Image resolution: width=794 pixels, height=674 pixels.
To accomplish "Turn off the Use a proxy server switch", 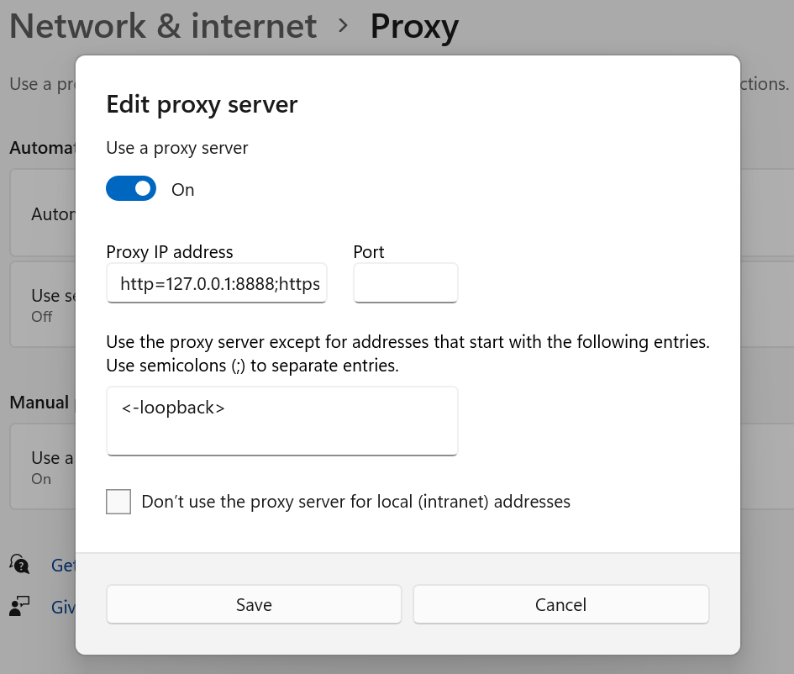I will coord(131,189).
